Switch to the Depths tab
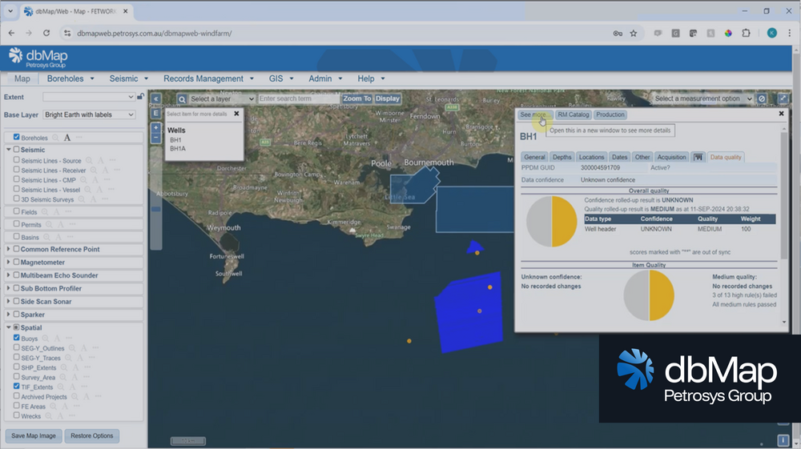The height and width of the screenshot is (449, 801). (x=562, y=157)
